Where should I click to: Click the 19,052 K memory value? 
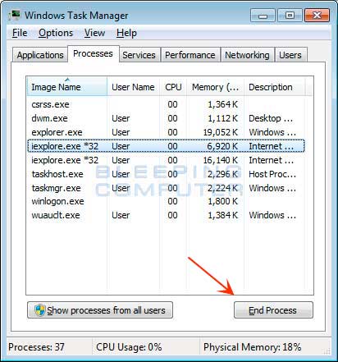[221, 132]
